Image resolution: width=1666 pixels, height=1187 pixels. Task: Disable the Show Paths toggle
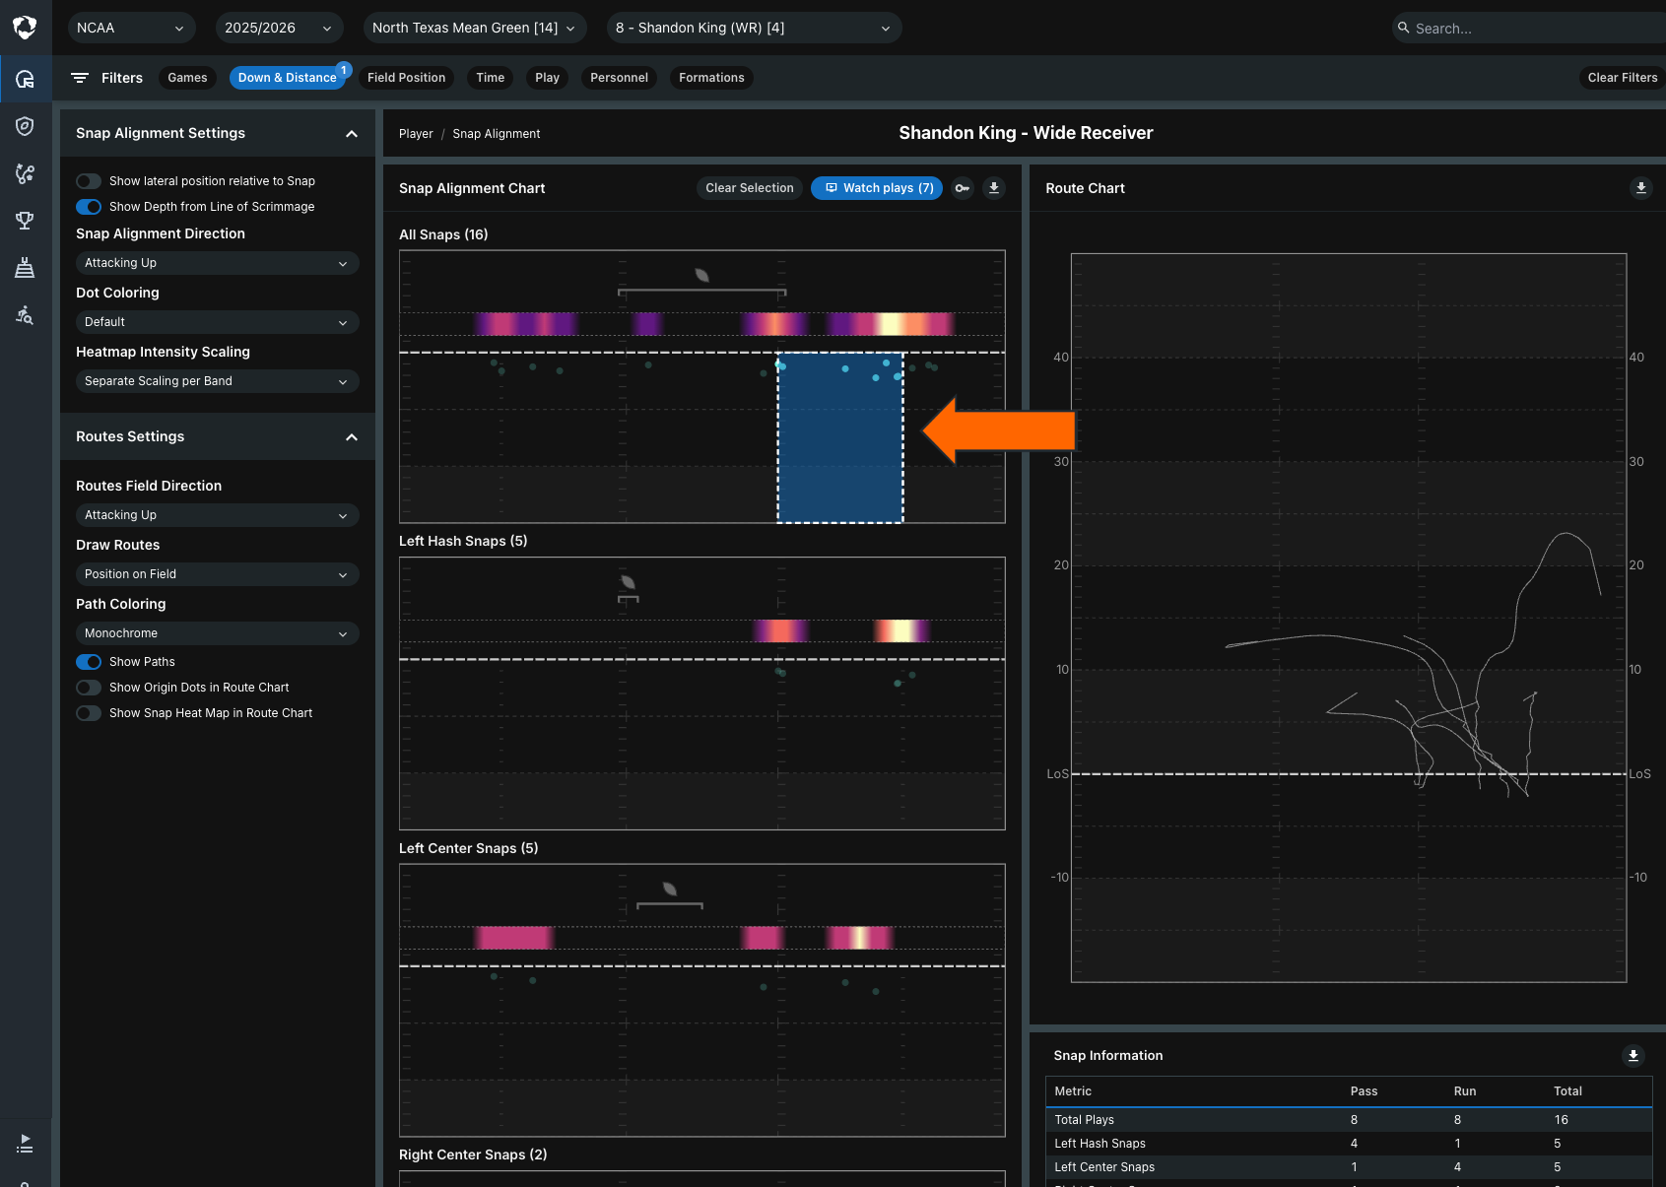[89, 662]
